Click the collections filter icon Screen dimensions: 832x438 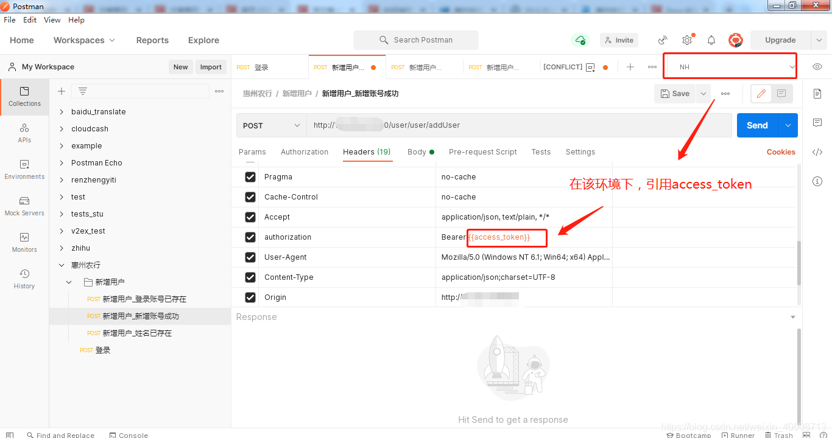pyautogui.click(x=83, y=91)
